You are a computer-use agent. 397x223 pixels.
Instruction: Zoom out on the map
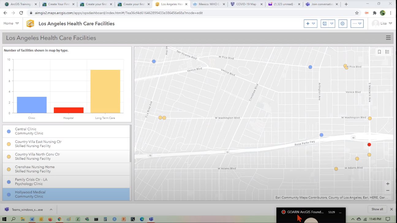click(x=388, y=191)
